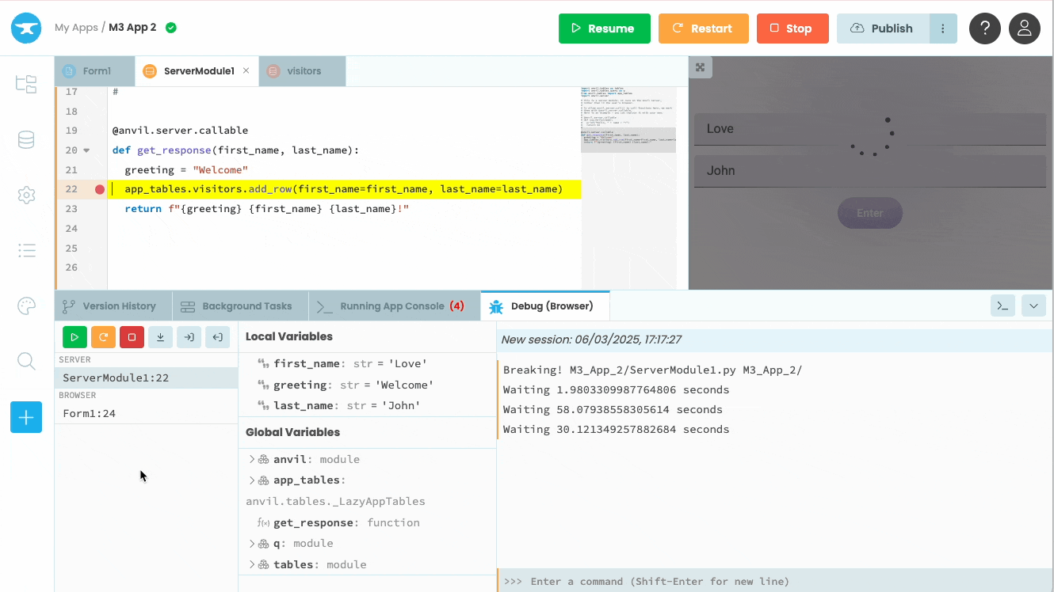
Task: Click the Breaking! M3_App_2 console line
Action: click(x=652, y=370)
